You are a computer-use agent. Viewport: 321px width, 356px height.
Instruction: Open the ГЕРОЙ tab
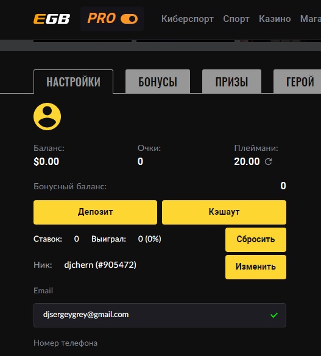(298, 82)
